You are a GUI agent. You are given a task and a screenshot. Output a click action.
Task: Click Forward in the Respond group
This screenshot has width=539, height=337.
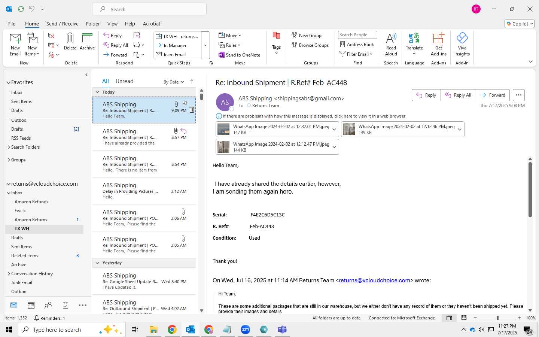coord(115,55)
